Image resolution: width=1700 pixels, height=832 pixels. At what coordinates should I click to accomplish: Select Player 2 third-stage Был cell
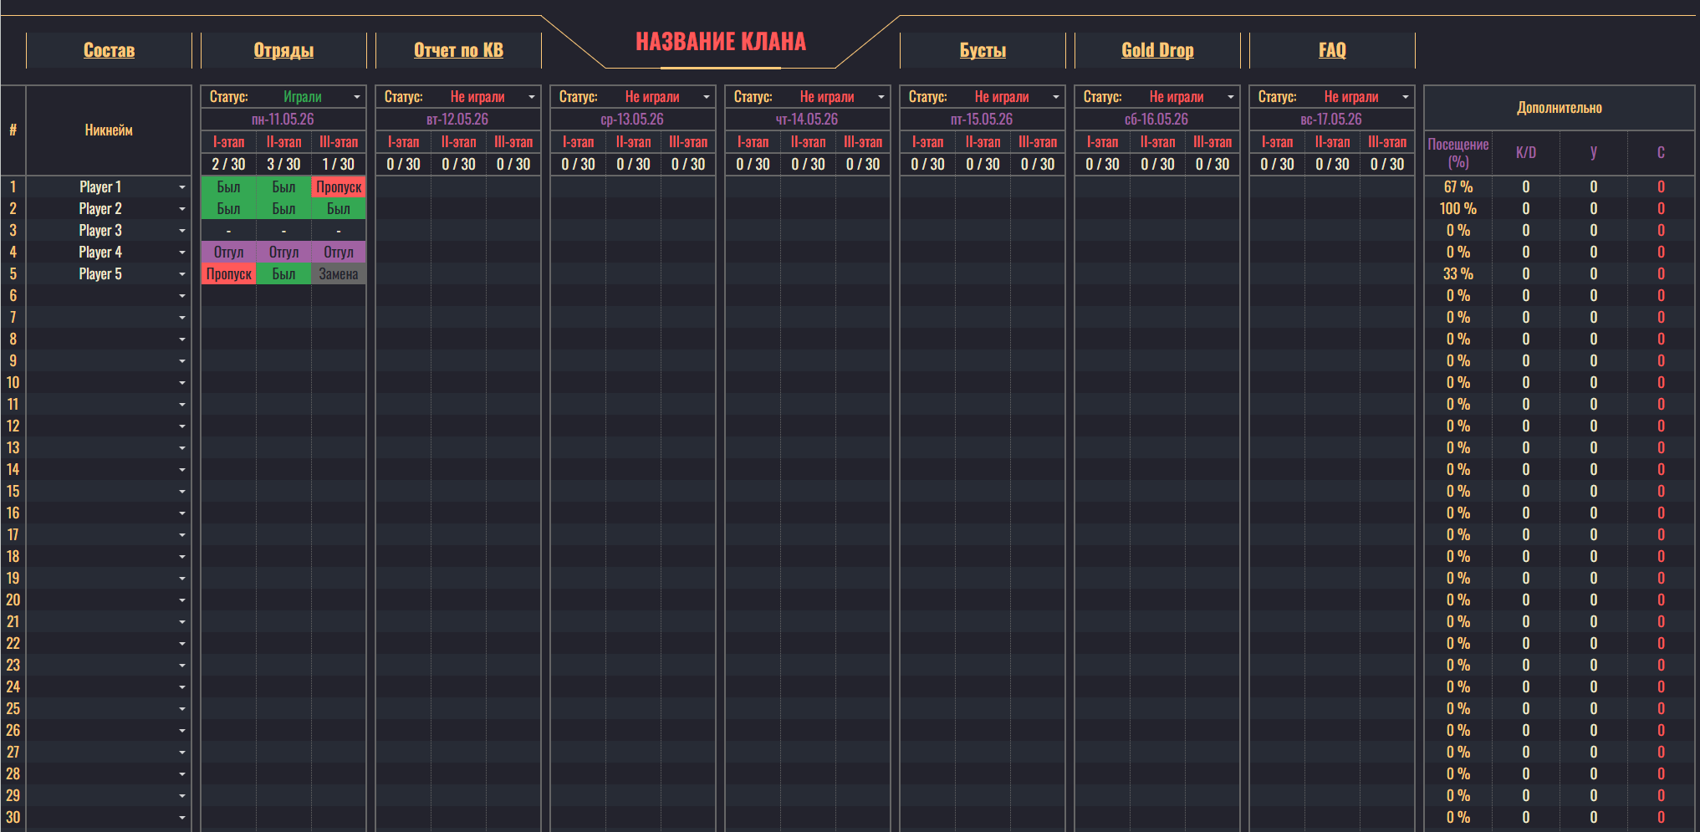click(x=339, y=209)
